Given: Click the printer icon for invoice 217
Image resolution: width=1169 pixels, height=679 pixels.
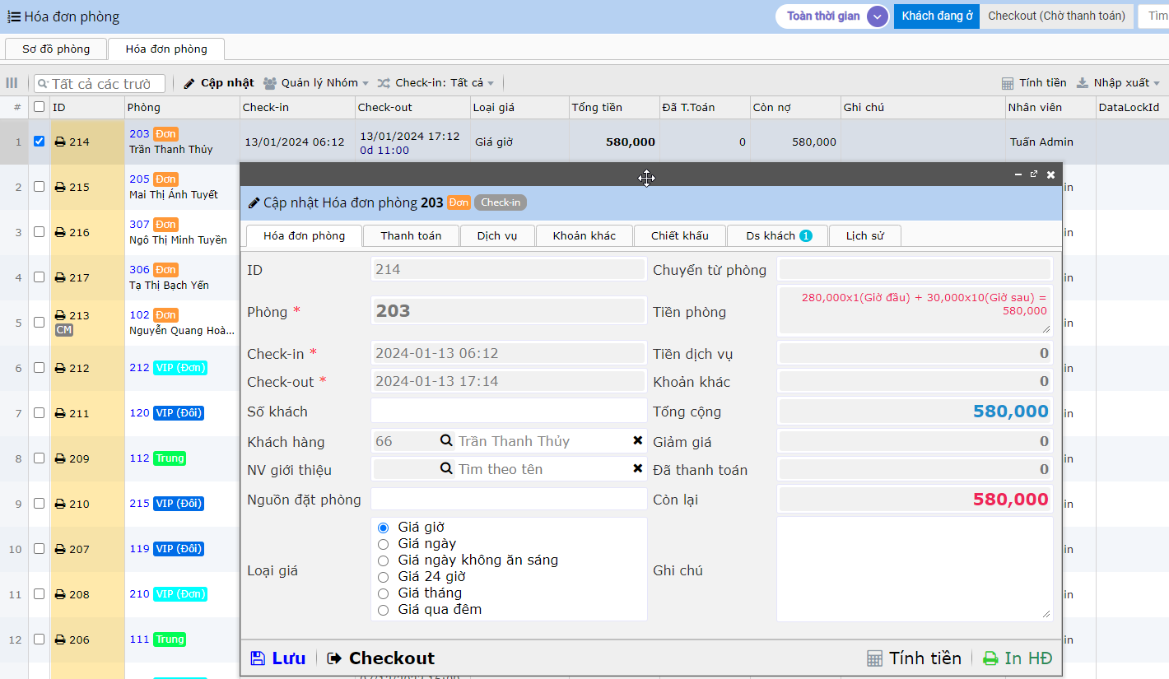Looking at the screenshot, I should coord(59,278).
